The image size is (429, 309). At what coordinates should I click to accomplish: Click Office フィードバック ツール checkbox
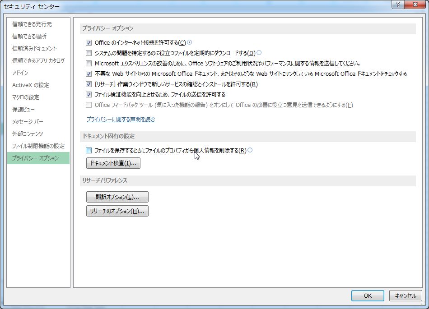(x=89, y=105)
